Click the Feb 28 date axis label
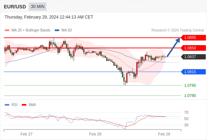Viewport: 207px width, 140px height. point(95,134)
